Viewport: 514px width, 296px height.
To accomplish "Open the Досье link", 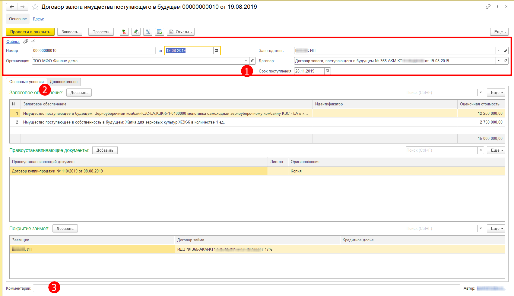I will click(x=38, y=19).
